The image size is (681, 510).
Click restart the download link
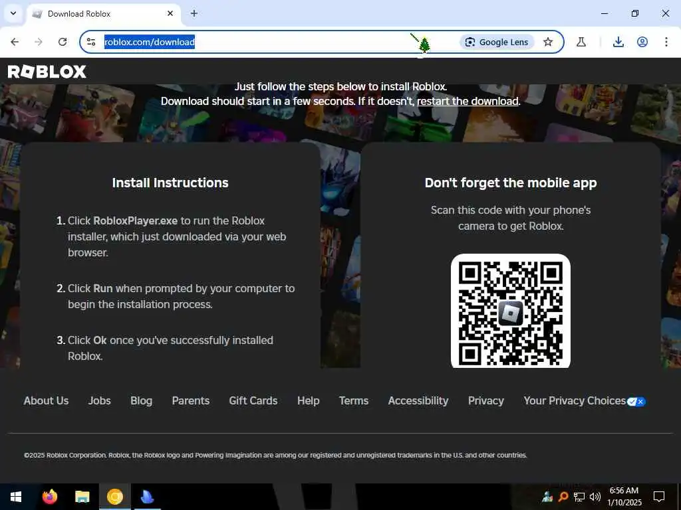pos(468,101)
